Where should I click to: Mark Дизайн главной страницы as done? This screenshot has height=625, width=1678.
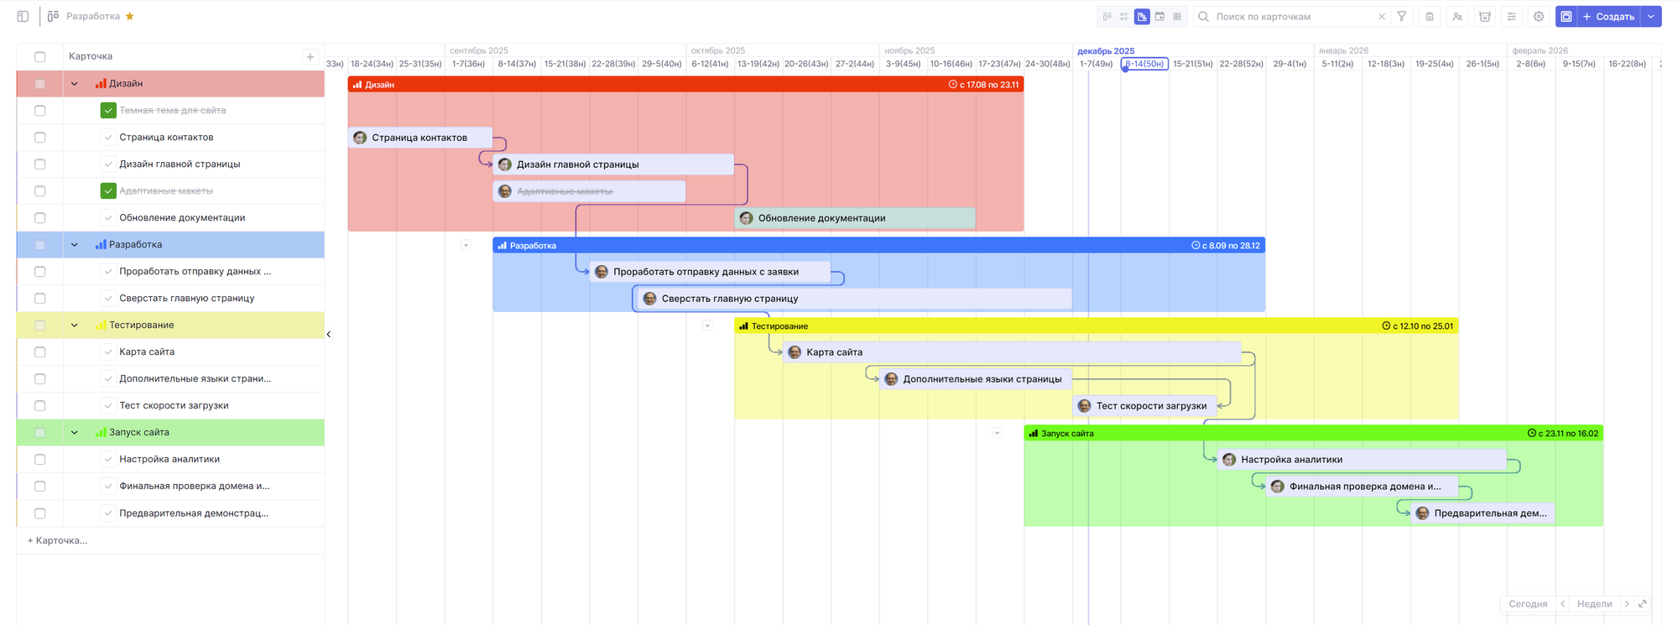108,164
